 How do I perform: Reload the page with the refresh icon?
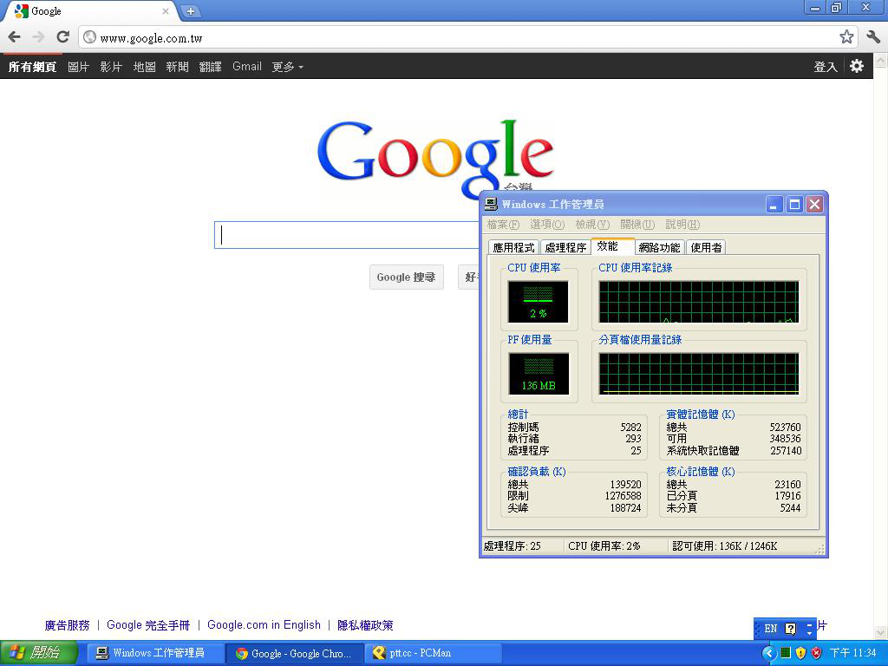tap(62, 37)
